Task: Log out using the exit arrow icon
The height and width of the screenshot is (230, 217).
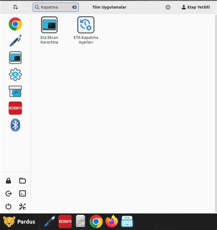Action: tap(9, 193)
